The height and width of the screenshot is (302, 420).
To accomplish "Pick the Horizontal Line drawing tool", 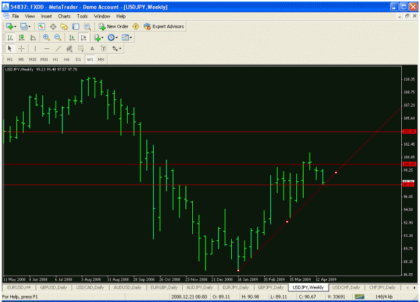I will point(46,49).
